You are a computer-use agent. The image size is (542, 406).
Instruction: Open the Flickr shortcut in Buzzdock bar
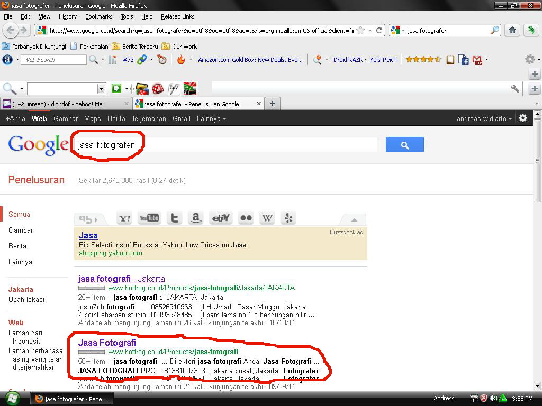pos(246,218)
